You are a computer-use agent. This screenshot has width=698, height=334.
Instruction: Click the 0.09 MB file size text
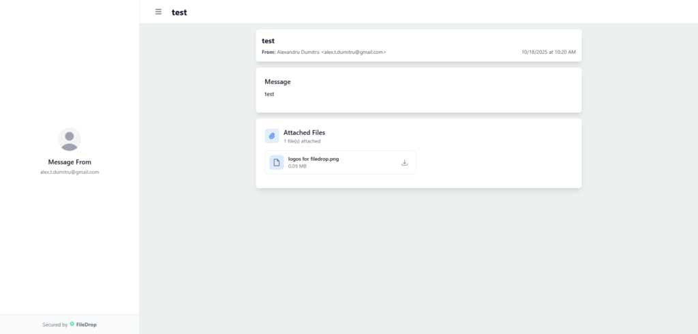coord(297,166)
